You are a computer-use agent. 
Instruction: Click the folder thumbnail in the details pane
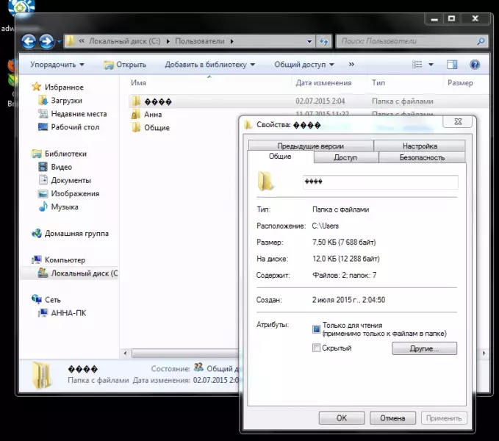pos(41,376)
